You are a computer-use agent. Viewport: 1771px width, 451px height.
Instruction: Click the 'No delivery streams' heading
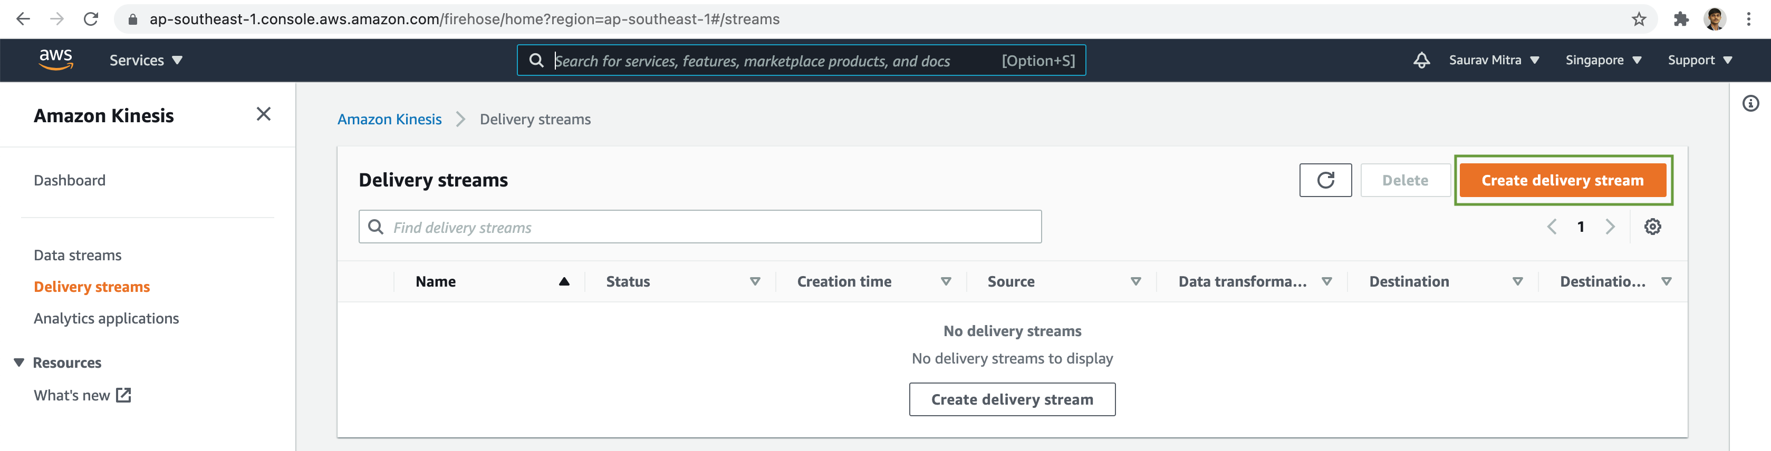(x=1012, y=331)
